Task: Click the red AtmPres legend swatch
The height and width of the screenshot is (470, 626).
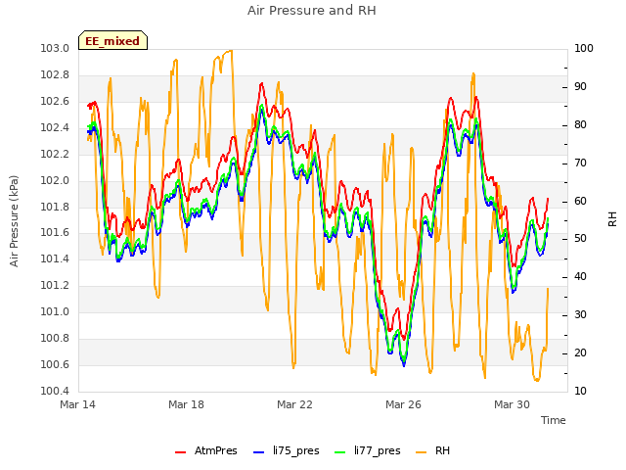Action: pyautogui.click(x=180, y=452)
